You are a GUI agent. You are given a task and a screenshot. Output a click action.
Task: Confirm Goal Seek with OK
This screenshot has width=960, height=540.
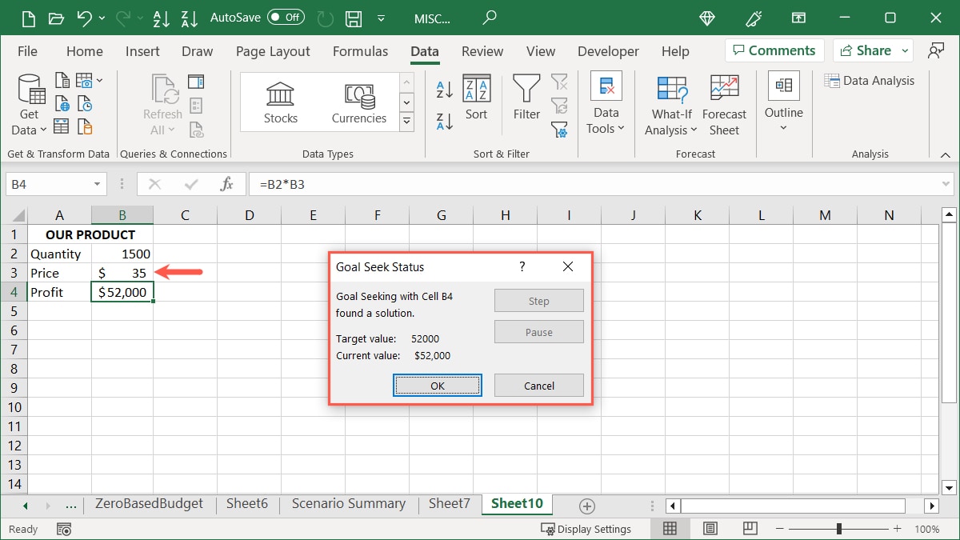437,385
